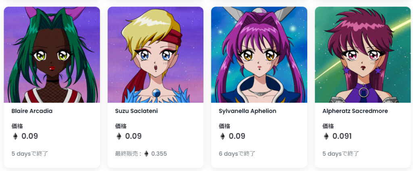Click Ethereum icon beside 0.091 price

coord(326,136)
